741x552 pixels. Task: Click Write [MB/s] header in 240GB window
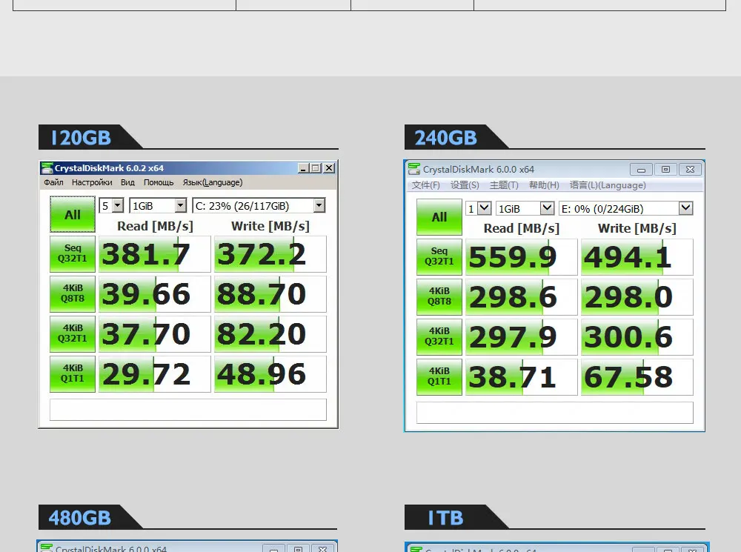(x=637, y=228)
